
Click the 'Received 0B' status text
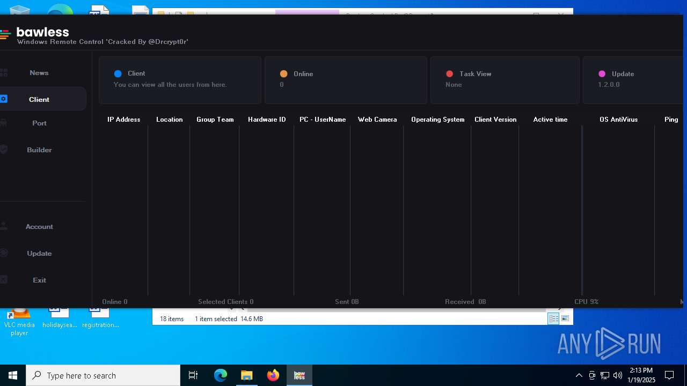click(x=465, y=302)
